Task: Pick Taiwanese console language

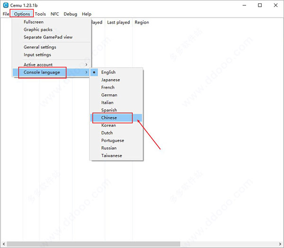Action: point(116,156)
